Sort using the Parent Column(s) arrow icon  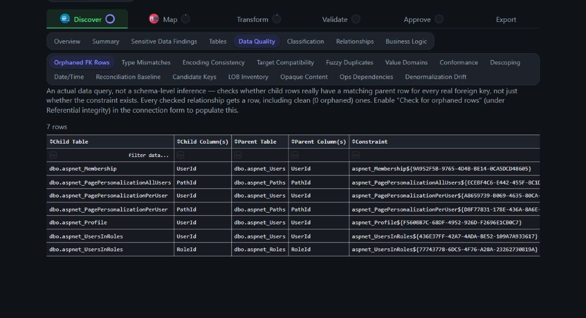(293, 141)
